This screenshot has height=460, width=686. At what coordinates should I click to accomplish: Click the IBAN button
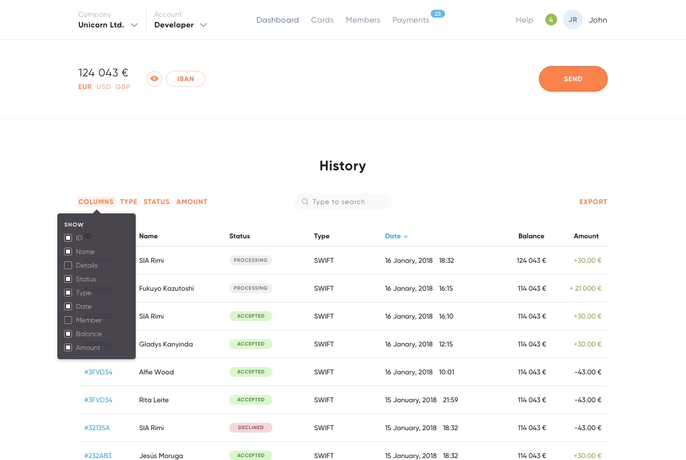coord(186,79)
